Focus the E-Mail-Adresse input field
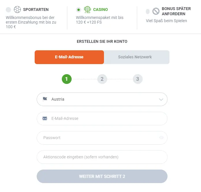This screenshot has width=201, height=192. pyautogui.click(x=104, y=118)
